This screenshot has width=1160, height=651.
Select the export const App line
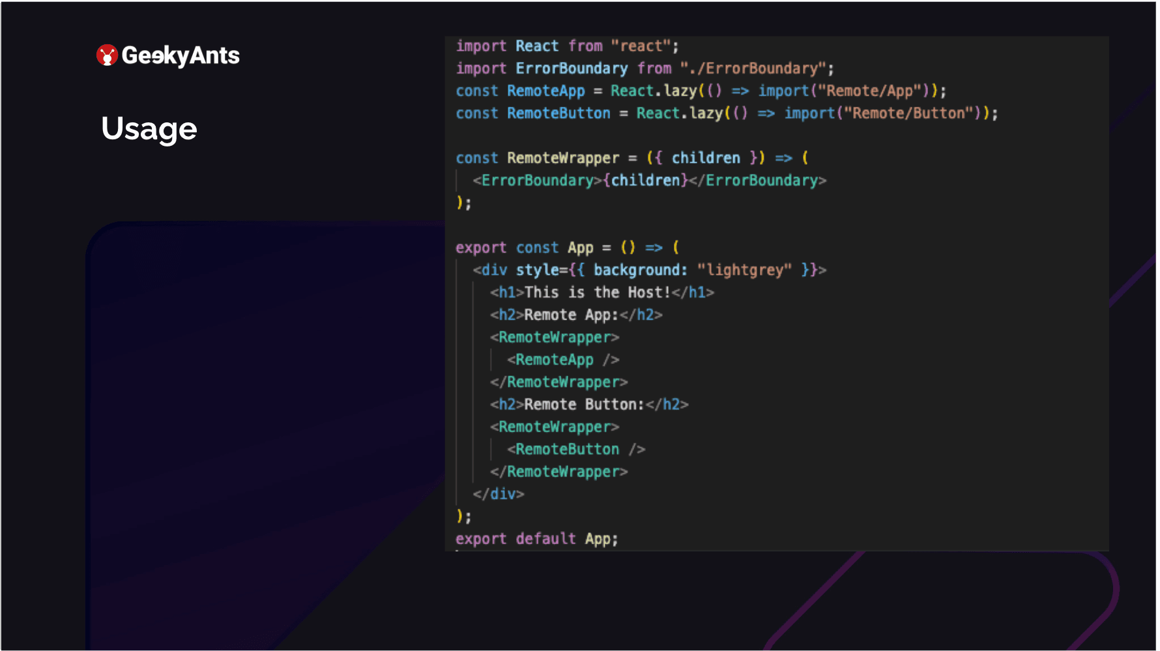(x=567, y=247)
